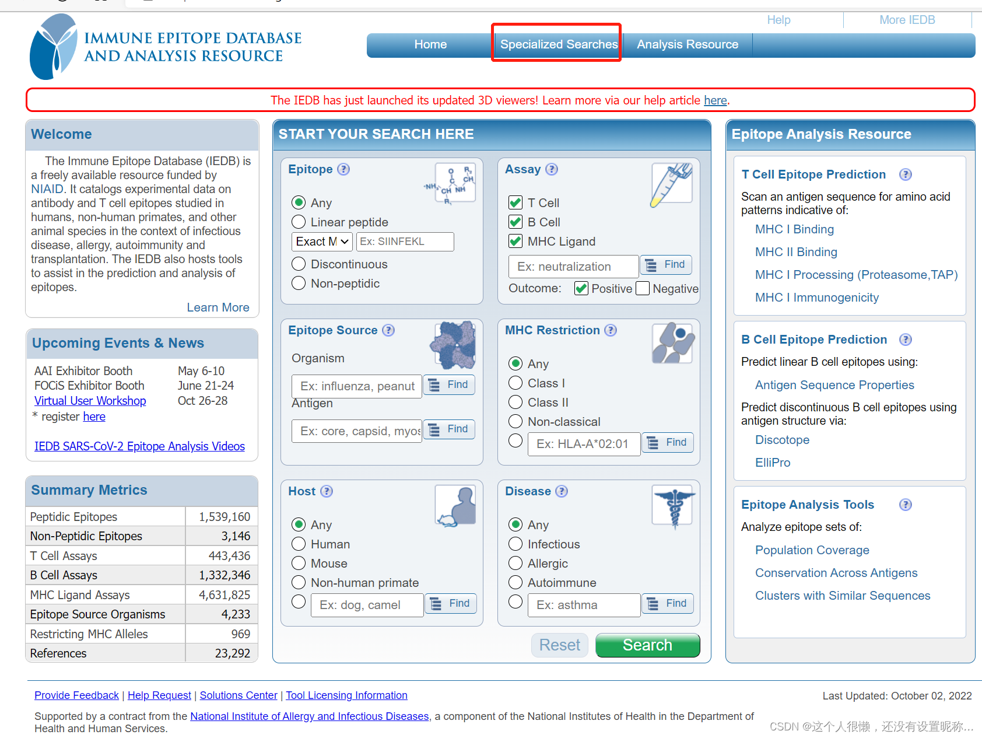The width and height of the screenshot is (982, 738).
Task: Click Find button beside Organism field
Action: (x=449, y=385)
